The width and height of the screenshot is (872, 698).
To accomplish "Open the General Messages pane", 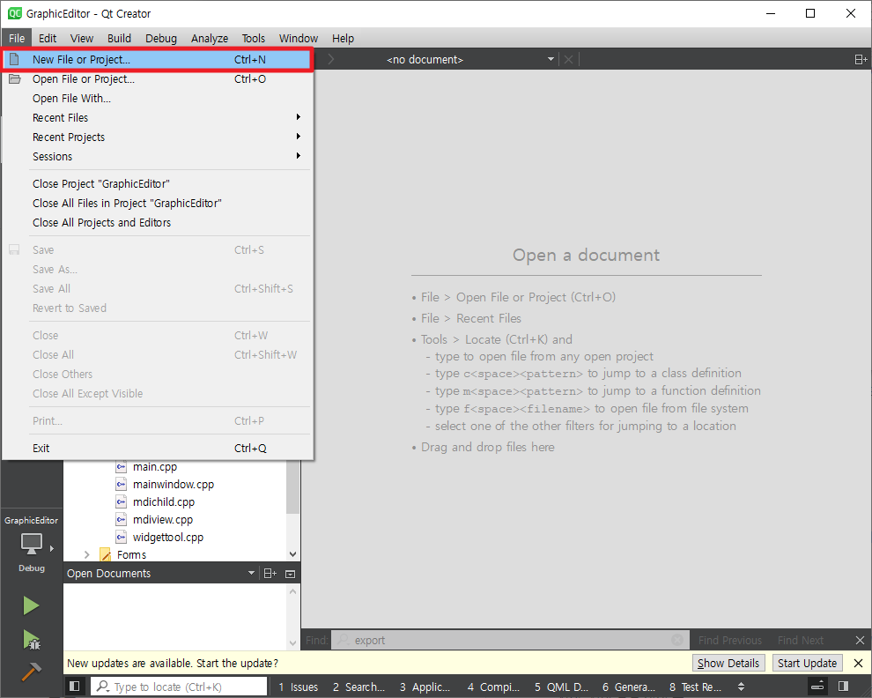I will [628, 687].
